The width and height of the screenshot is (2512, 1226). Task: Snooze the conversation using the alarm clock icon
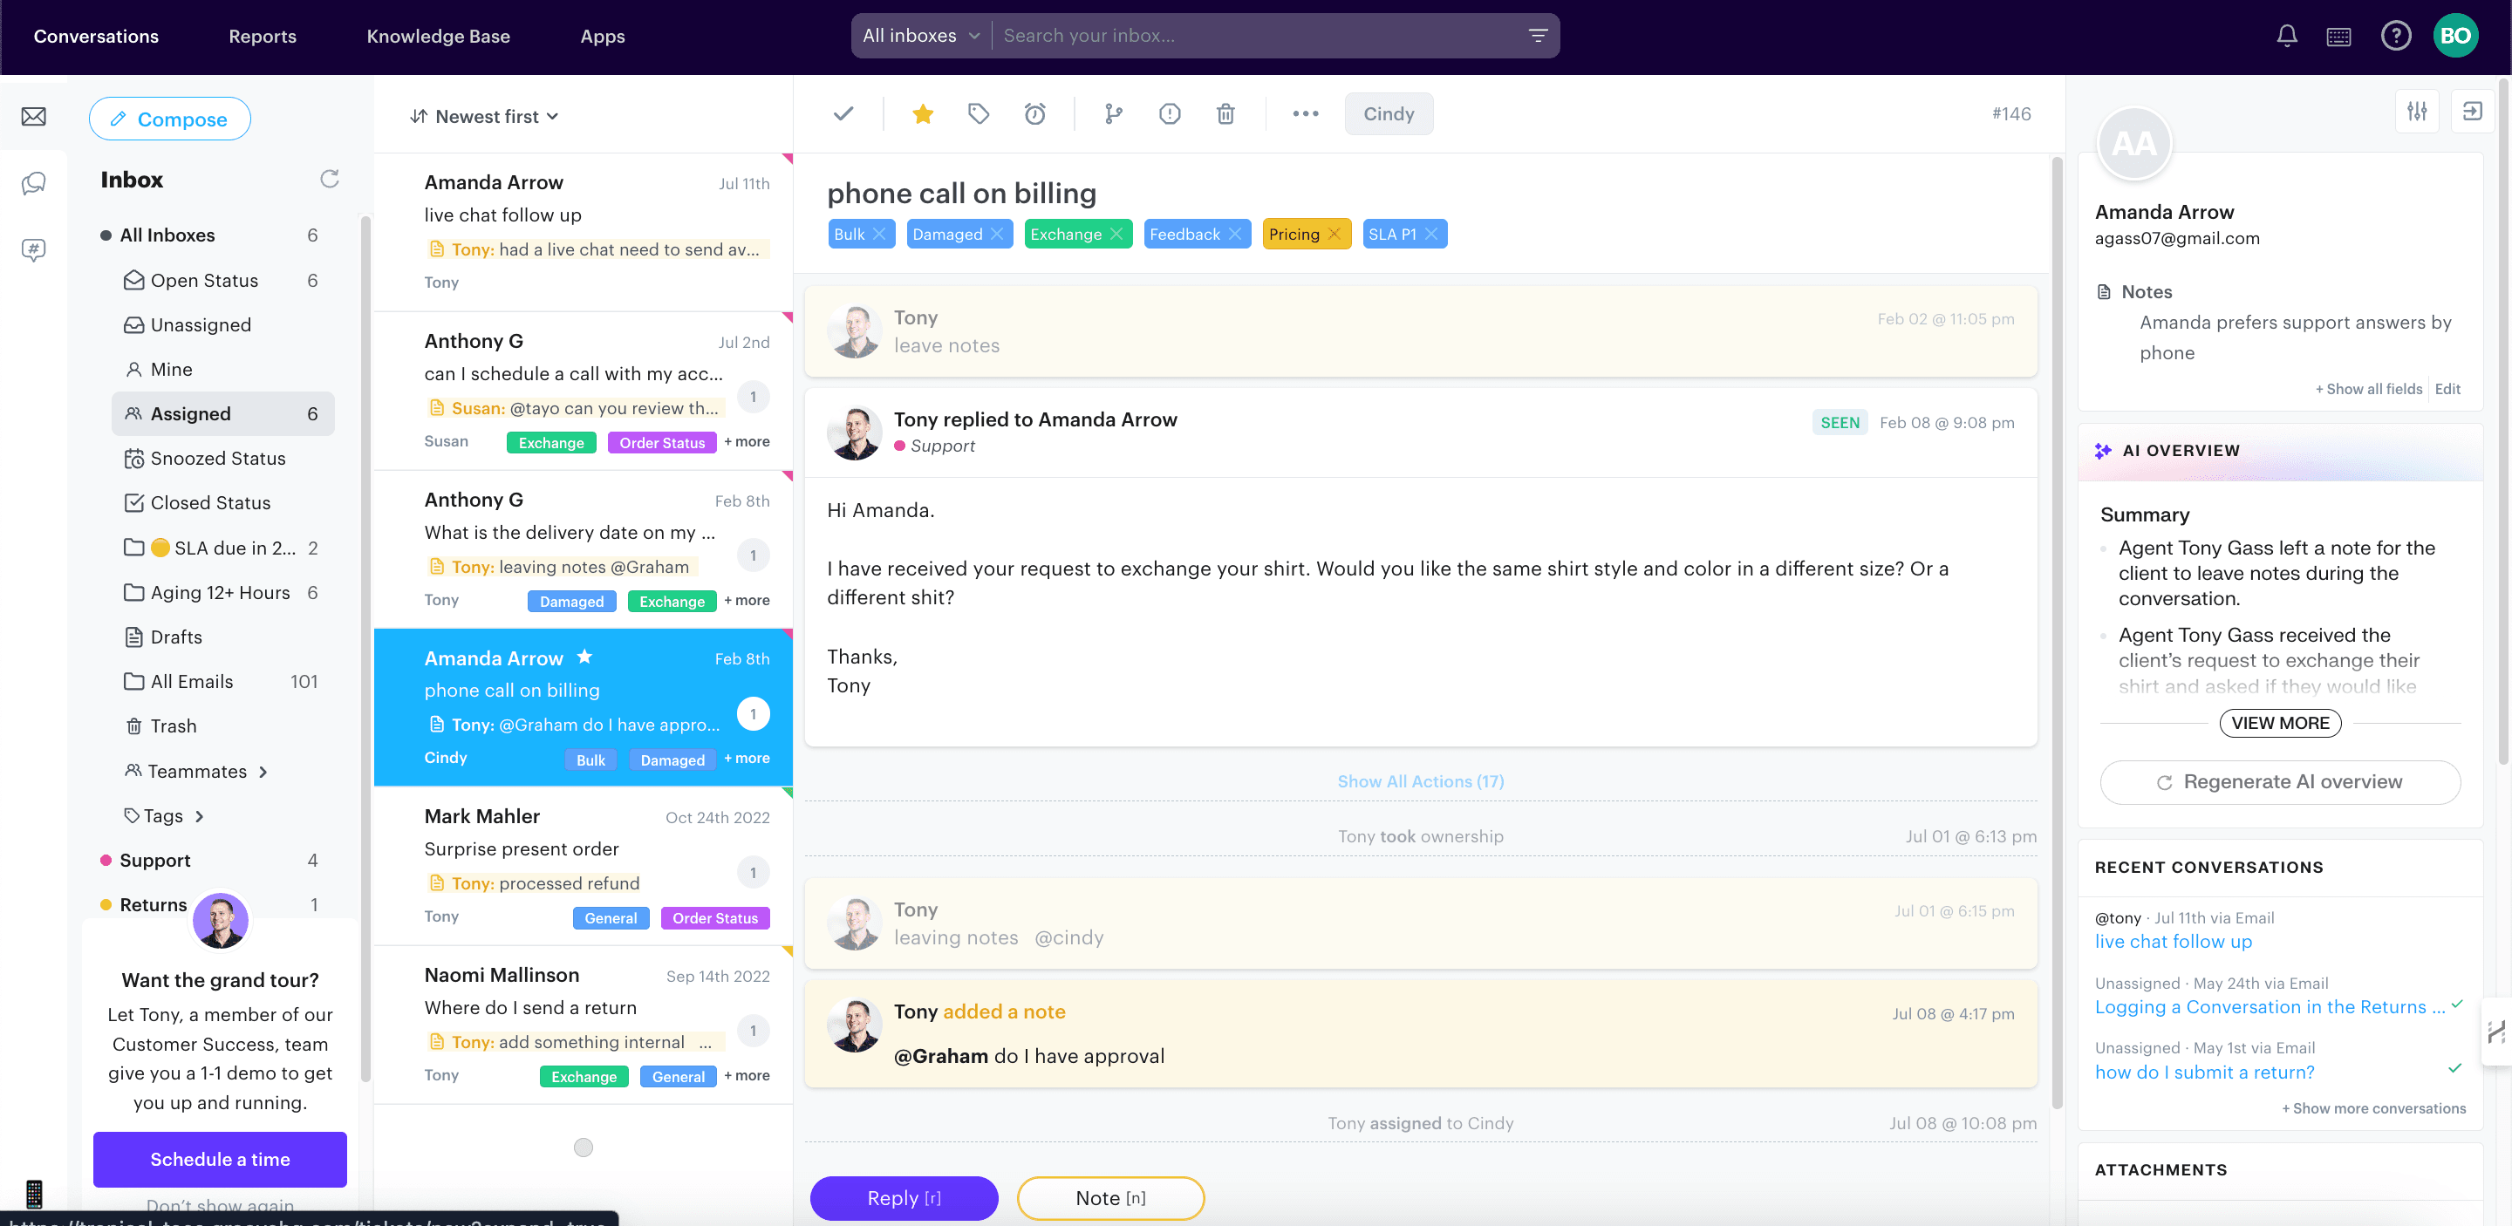point(1034,114)
